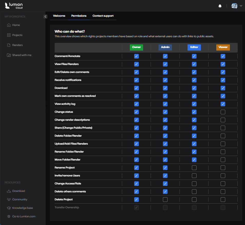Go to Lumion.com link
Image resolution: width=245 pixels, height=225 pixels.
tap(24, 217)
